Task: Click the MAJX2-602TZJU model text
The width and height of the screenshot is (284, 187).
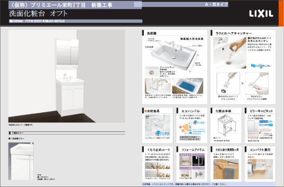Action: pyautogui.click(x=254, y=141)
